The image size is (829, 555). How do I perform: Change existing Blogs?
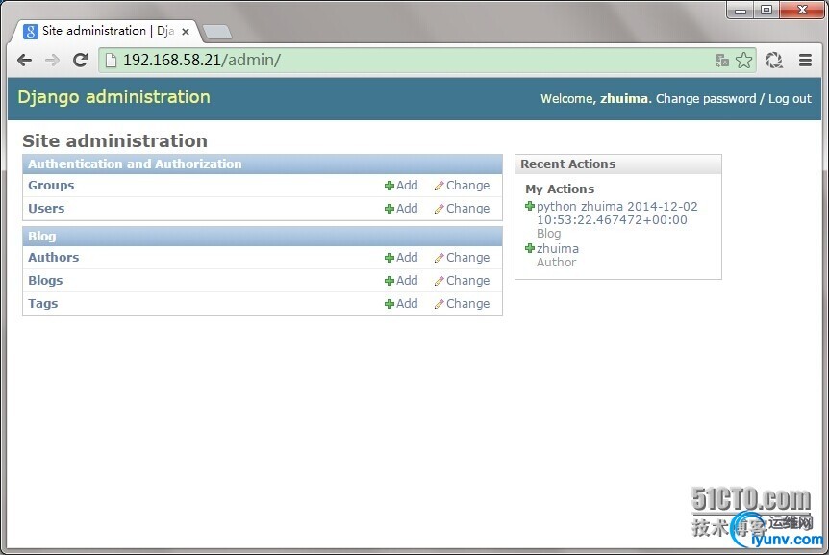tap(462, 281)
